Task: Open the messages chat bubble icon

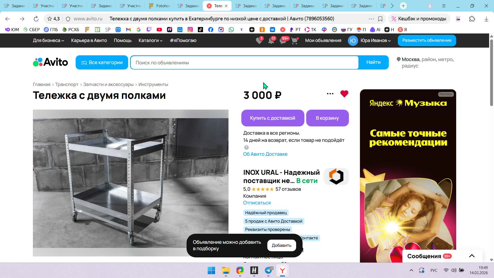Action: [x=283, y=41]
